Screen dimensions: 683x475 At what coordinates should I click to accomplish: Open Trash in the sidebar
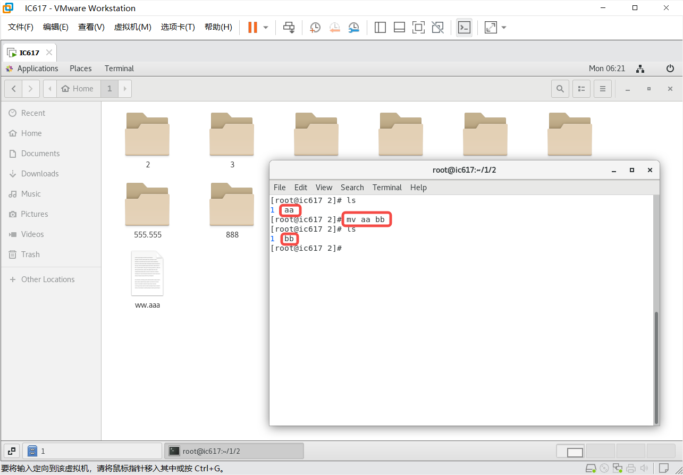50,255
